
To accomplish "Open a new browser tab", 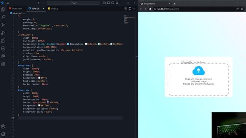I will (175, 4).
